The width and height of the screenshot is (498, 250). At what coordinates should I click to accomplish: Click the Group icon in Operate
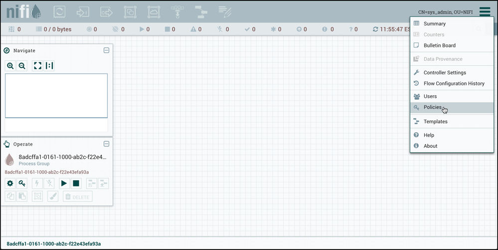pyautogui.click(x=37, y=196)
